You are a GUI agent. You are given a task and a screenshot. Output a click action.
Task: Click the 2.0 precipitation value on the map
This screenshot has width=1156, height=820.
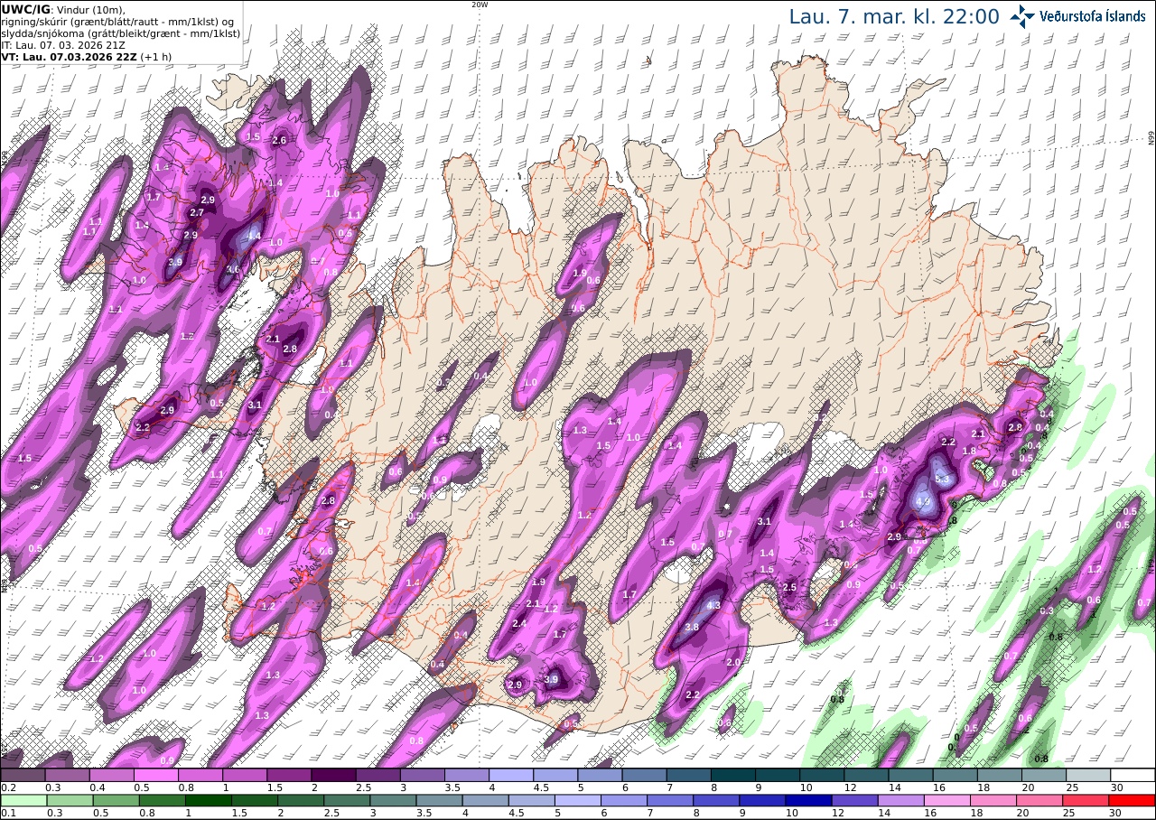(x=733, y=663)
